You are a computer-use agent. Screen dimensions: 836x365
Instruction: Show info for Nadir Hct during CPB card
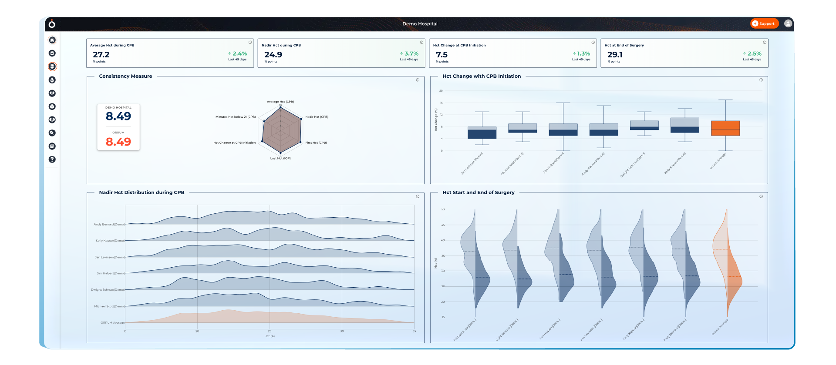pyautogui.click(x=421, y=42)
